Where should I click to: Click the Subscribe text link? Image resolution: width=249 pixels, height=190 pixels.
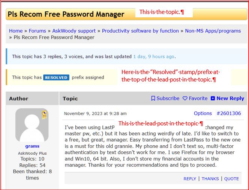(168, 98)
